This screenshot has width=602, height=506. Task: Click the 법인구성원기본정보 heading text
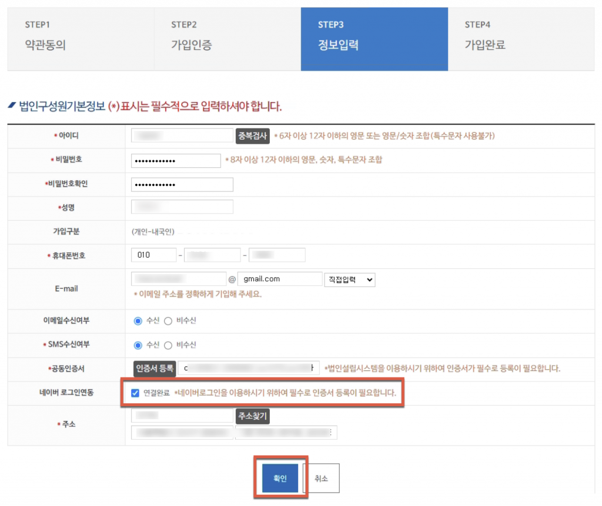62,106
